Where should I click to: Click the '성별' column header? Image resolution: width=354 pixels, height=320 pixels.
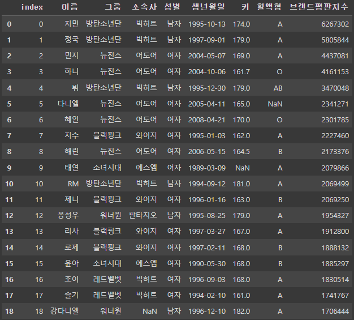(x=172, y=7)
